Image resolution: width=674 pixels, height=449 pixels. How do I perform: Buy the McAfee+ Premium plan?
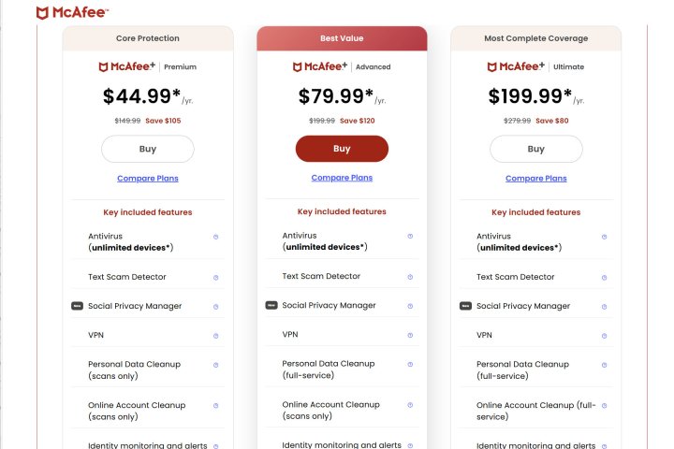coord(148,149)
